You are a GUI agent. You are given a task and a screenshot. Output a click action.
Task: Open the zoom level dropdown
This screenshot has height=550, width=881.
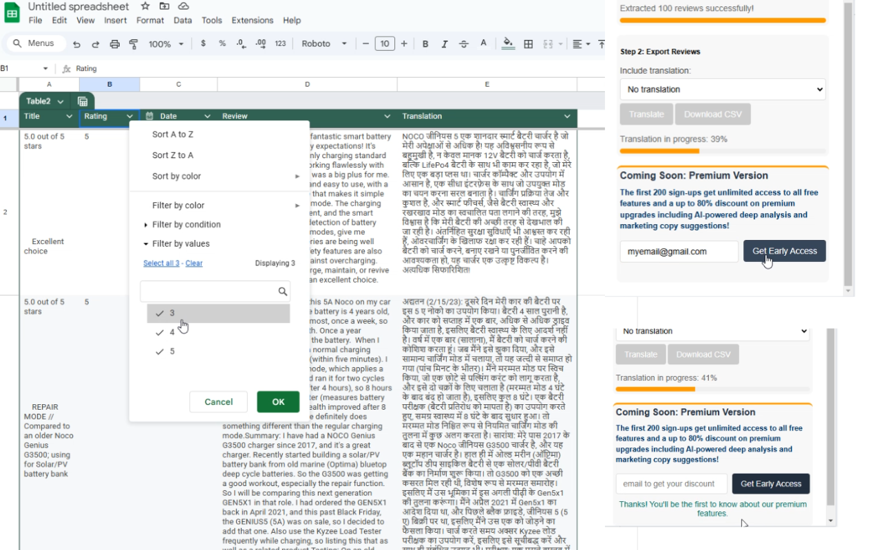[x=166, y=44]
